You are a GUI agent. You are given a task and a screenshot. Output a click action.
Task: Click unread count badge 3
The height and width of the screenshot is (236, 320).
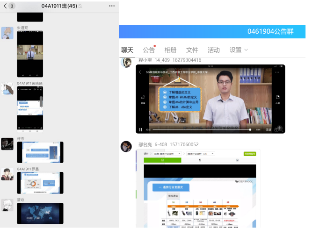pos(12,6)
